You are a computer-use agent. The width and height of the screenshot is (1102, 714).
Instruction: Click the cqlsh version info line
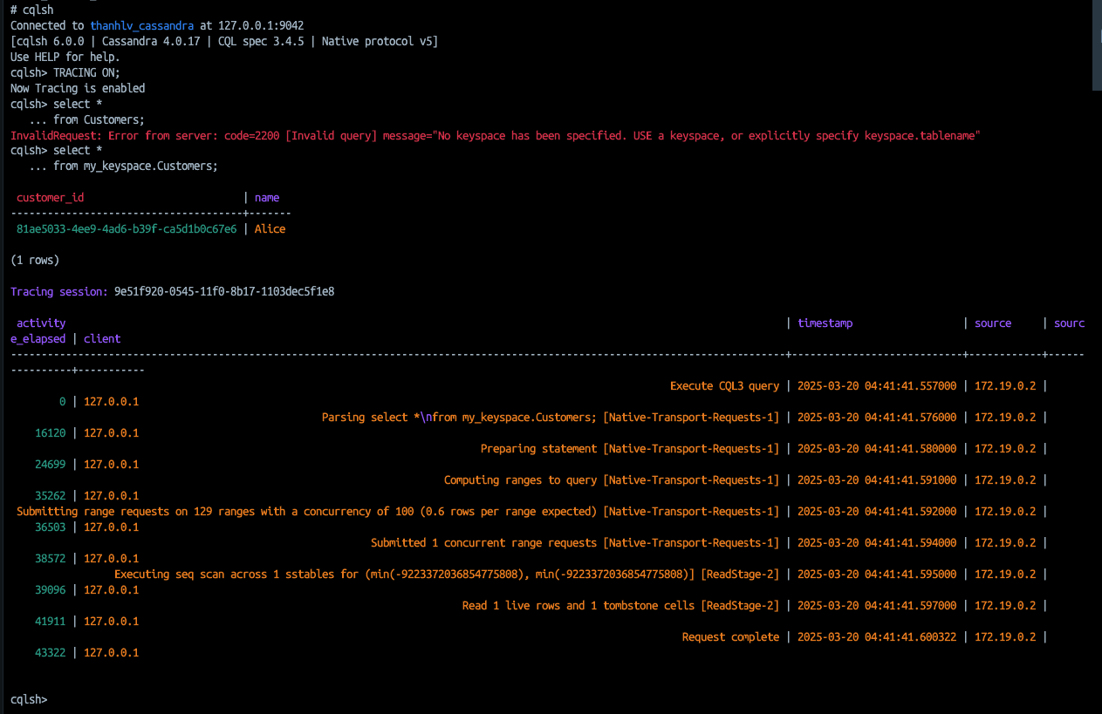point(224,42)
